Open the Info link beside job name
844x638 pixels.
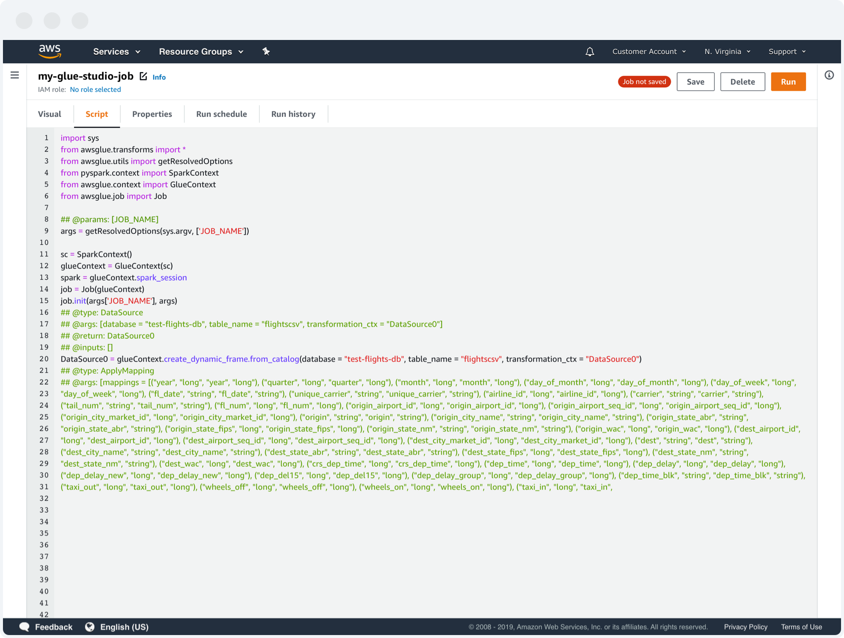pyautogui.click(x=159, y=77)
